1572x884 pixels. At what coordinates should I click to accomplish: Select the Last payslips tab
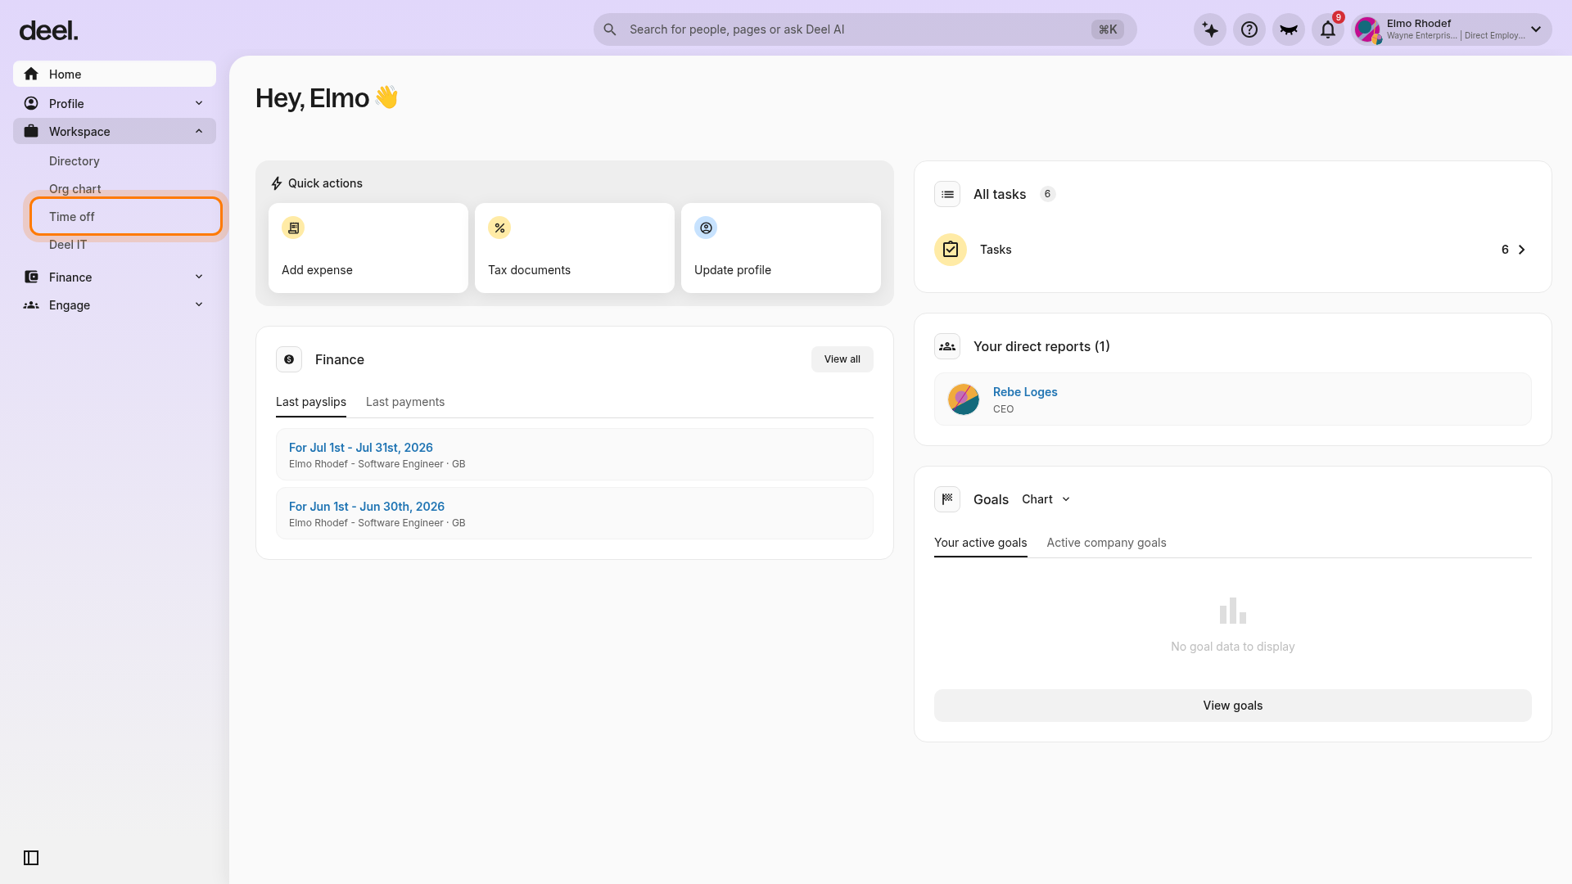point(311,402)
